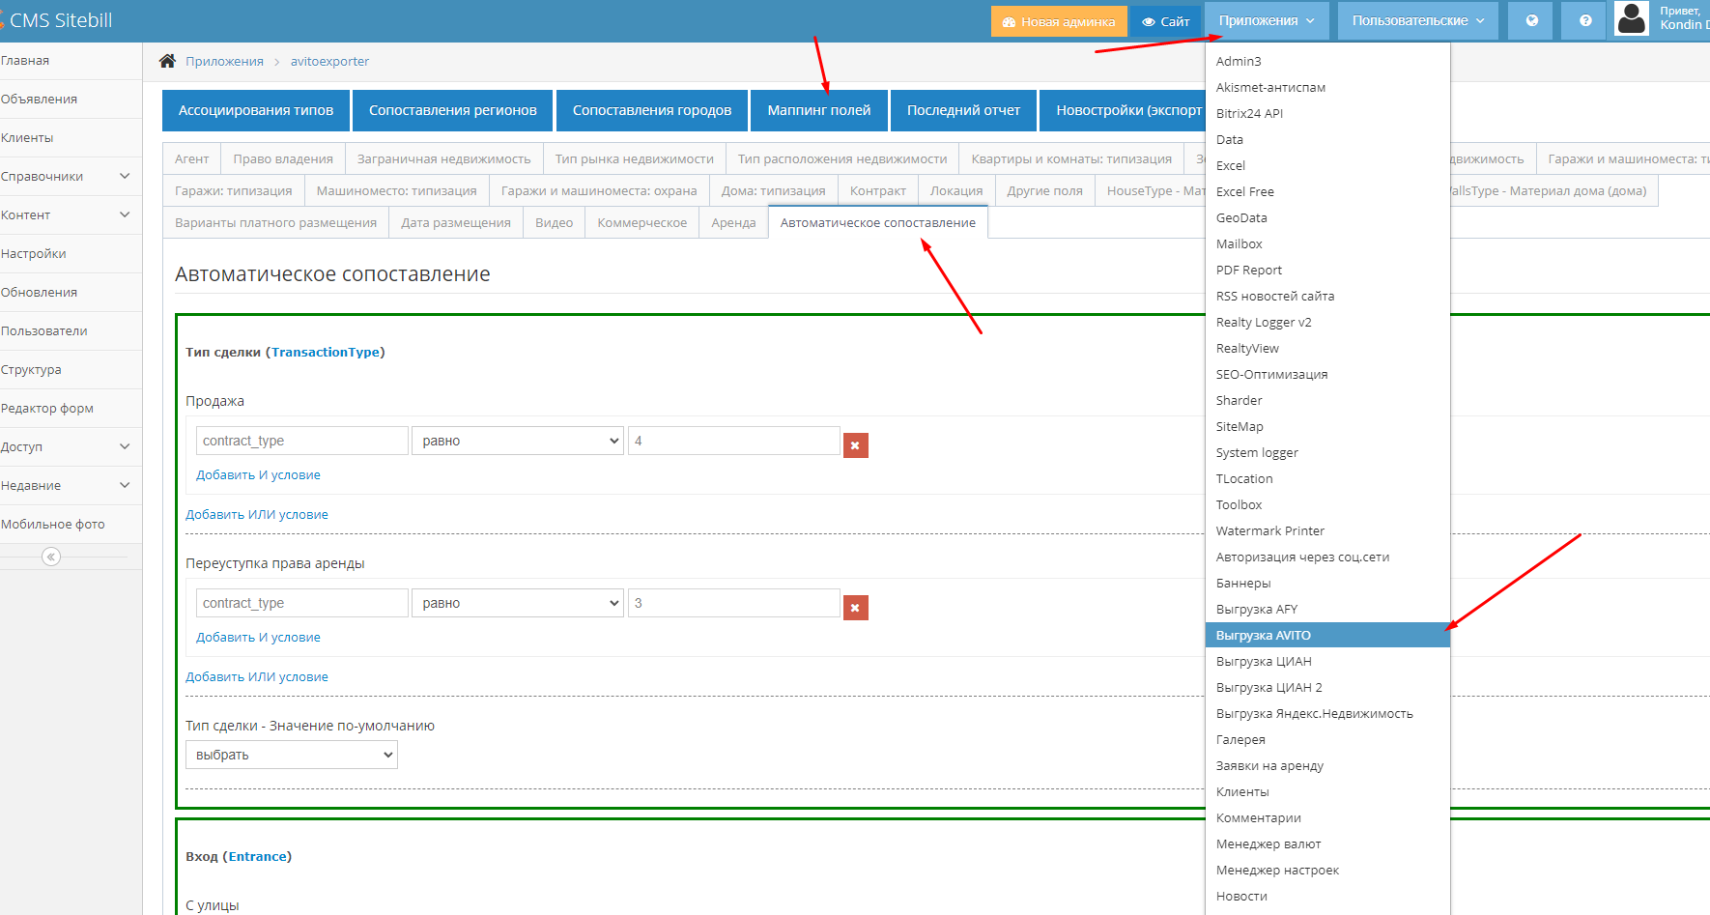The width and height of the screenshot is (1710, 915).
Task: Click the value field containing 4
Action: point(733,441)
